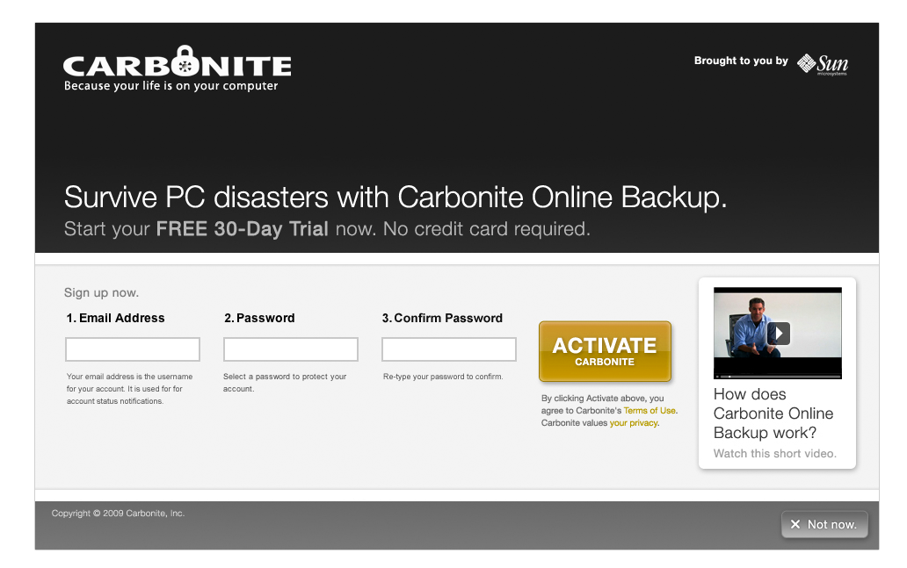Click the Sun Microsystems logo
907x568 pixels.
(x=823, y=64)
